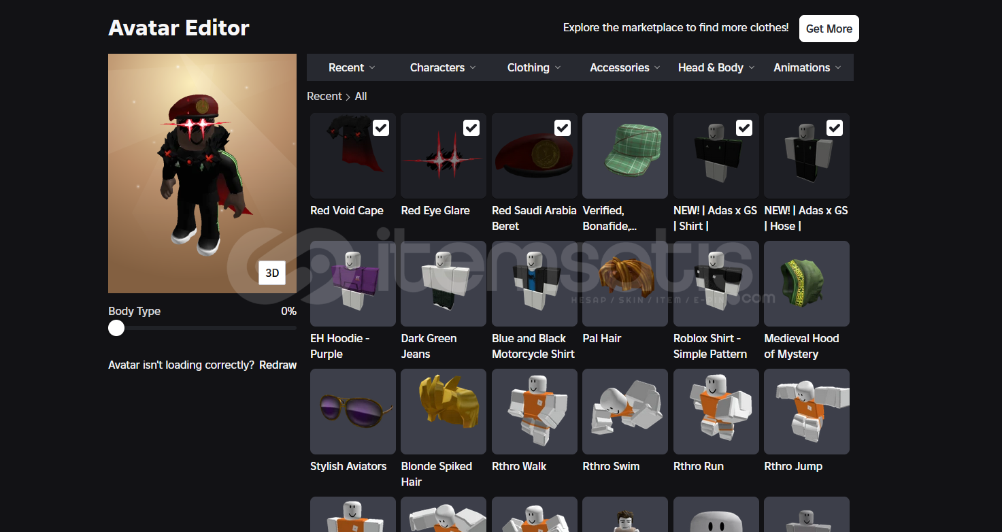Click the Get More button

coord(829,29)
